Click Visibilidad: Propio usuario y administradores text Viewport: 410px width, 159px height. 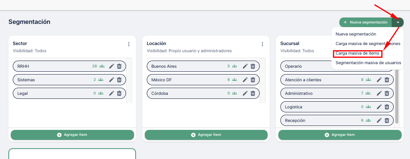tap(189, 51)
